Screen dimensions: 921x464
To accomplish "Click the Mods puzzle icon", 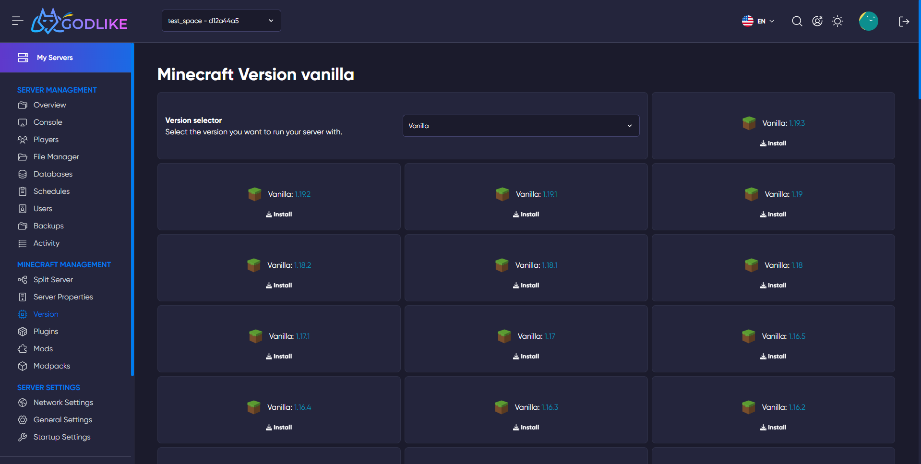I will 23,349.
